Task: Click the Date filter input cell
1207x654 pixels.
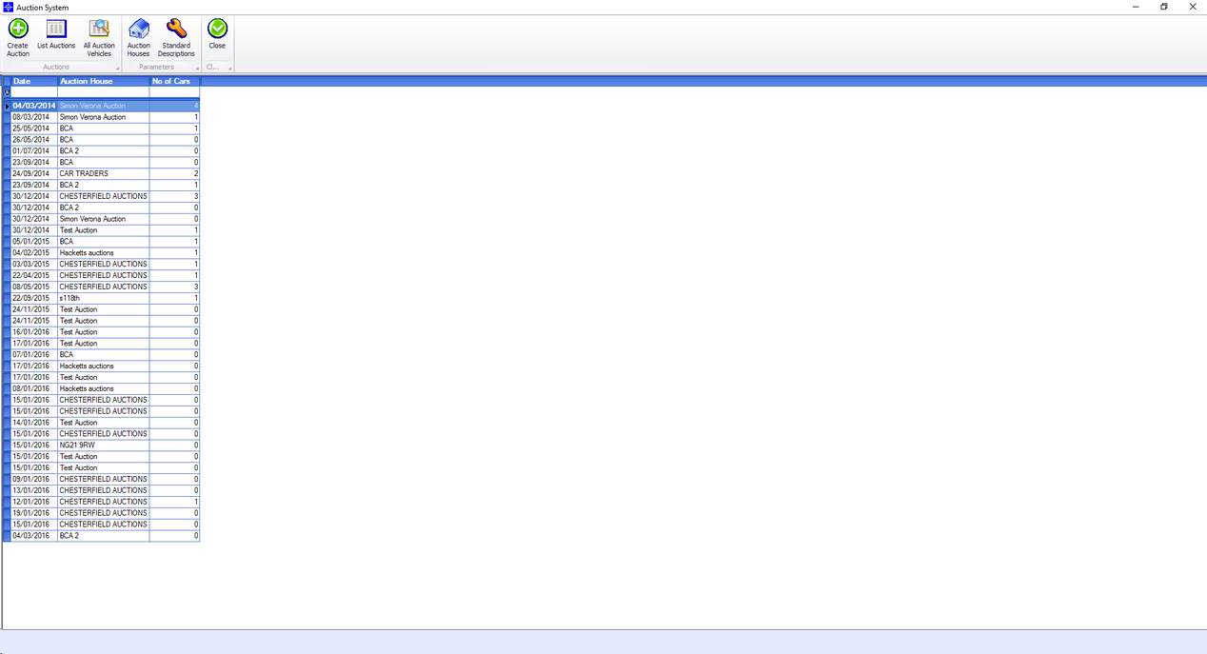Action: click(34, 93)
